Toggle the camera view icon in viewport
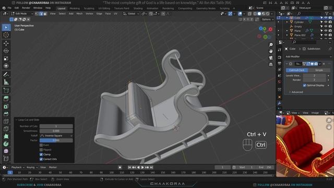334x188 pixels. click(271, 58)
